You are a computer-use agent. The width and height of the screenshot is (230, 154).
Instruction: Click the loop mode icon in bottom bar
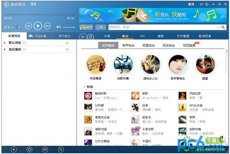45,149
